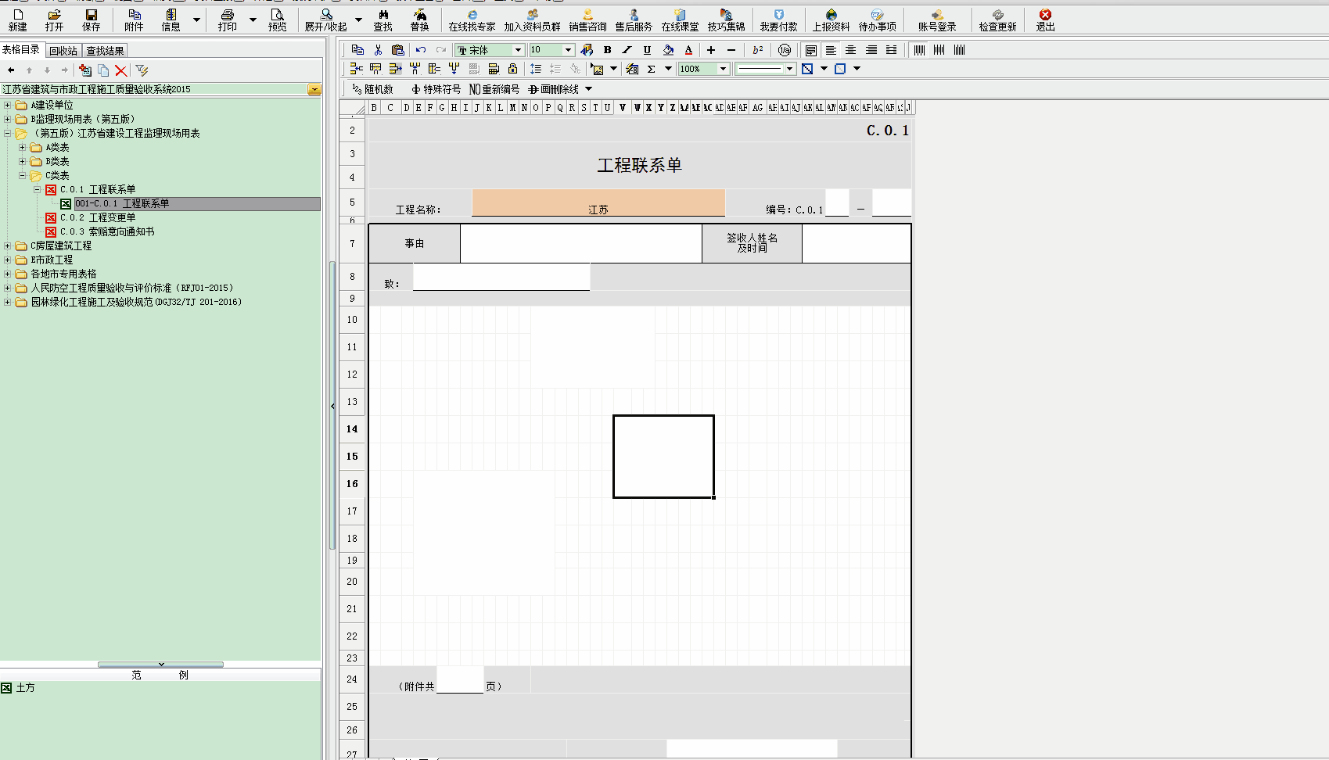
Task: Click the fill color paint bucket icon
Action: (x=668, y=50)
